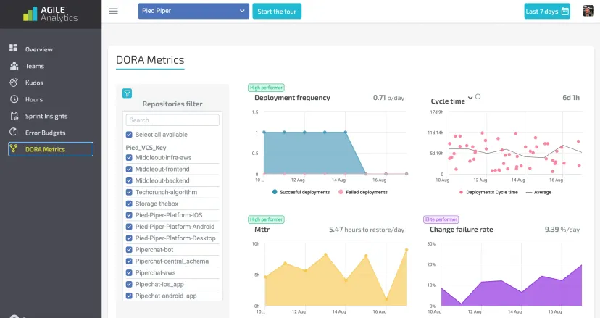Image resolution: width=600 pixels, height=318 pixels.
Task: Toggle Pipechat-android_app checkbox
Action: [x=129, y=296]
